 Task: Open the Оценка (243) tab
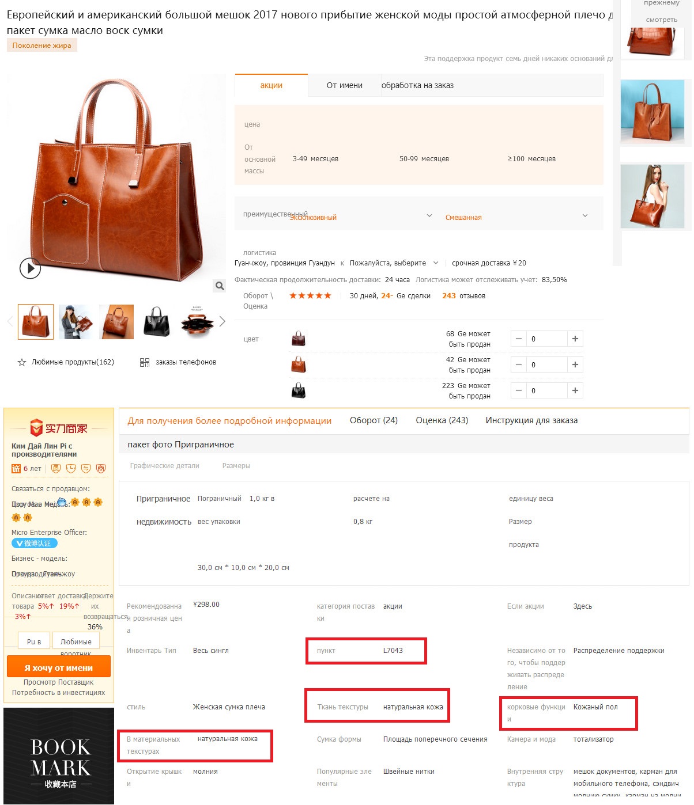coord(442,420)
